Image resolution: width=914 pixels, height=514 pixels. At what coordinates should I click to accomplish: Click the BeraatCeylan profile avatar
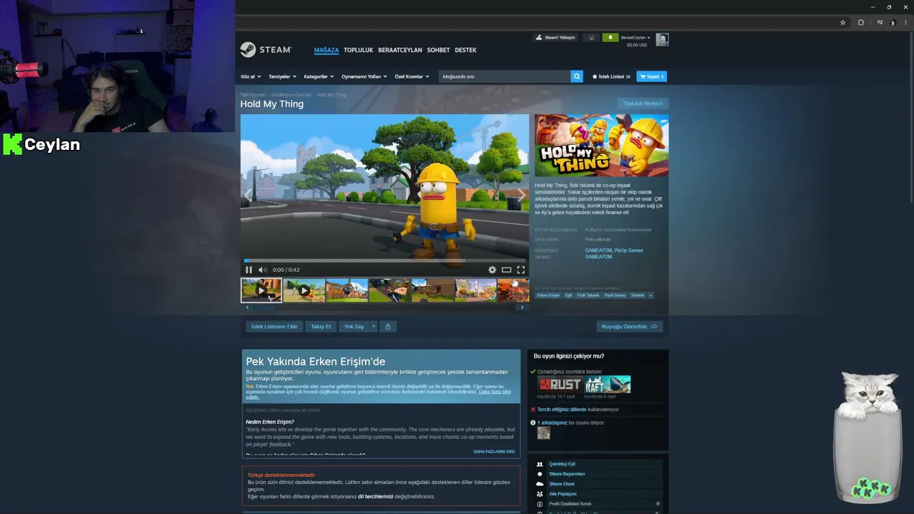click(662, 40)
